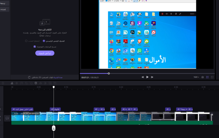This screenshot has width=219, height=138.
Task: Select the الجدول الزمني الرئيسي radio button
Action: tap(44, 41)
